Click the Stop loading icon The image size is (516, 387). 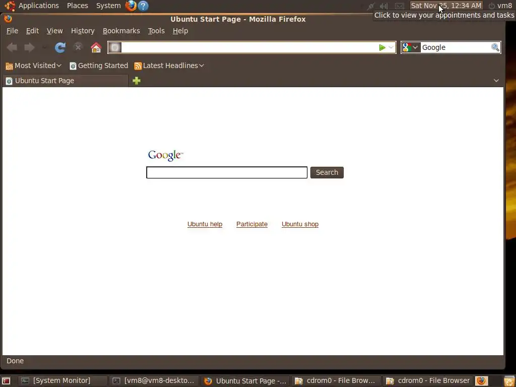point(78,47)
